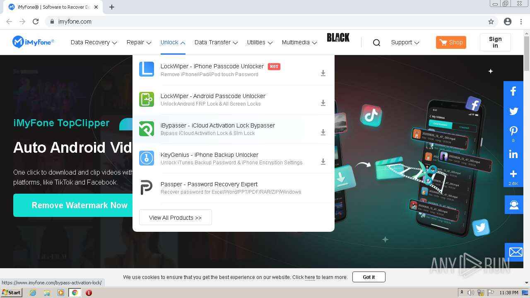Open the site search magnifier

pos(376,42)
